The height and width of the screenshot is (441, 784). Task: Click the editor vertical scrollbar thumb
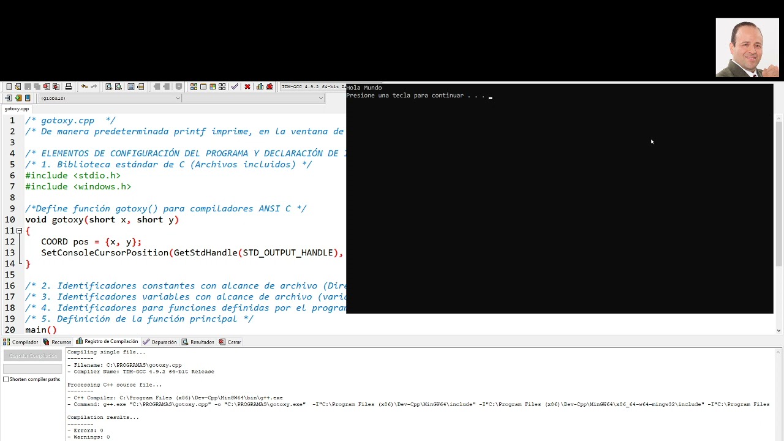[779, 193]
